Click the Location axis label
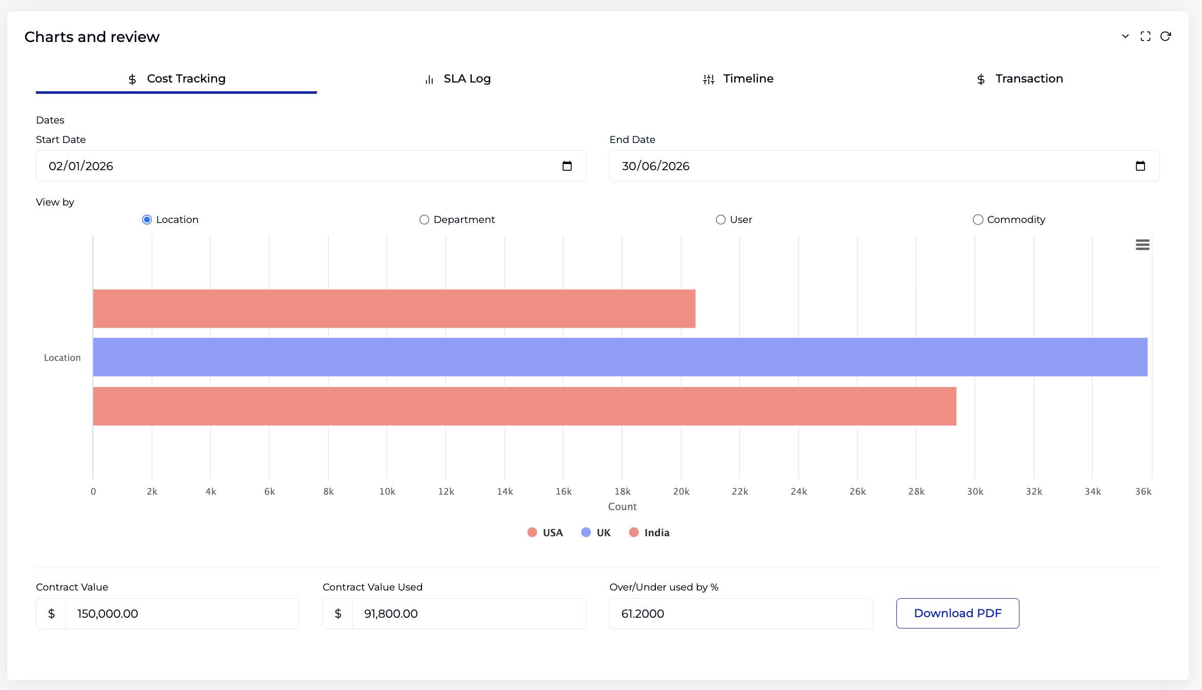 coord(62,358)
